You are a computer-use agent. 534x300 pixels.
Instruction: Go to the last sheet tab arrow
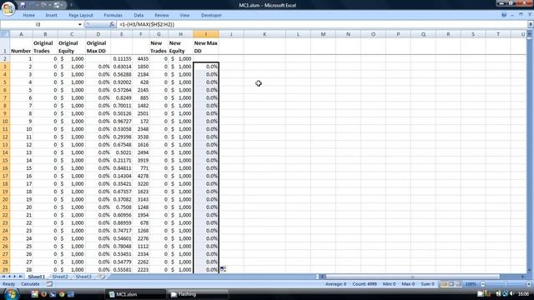coord(20,277)
